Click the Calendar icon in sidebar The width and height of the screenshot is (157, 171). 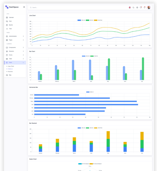point(7,18)
